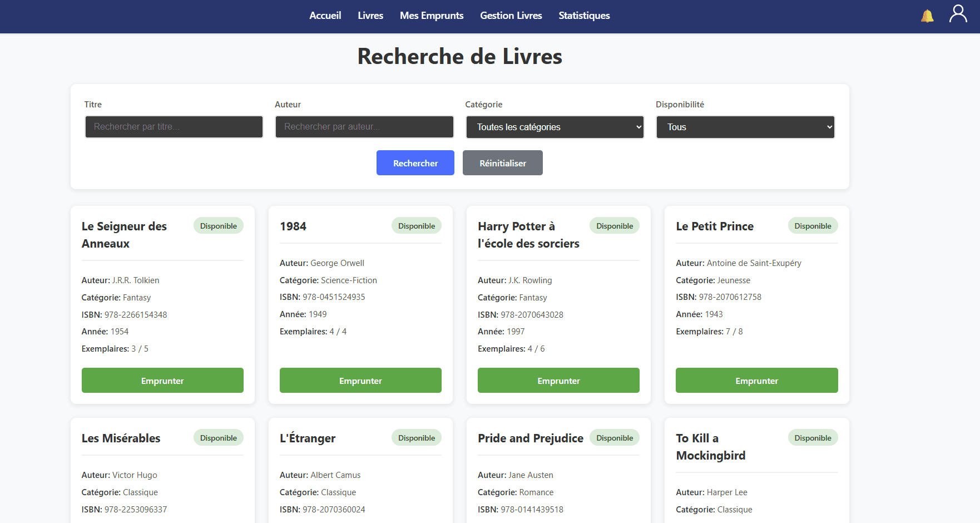Click the Titre search input field
Screen dimensions: 980x523
tap(174, 127)
